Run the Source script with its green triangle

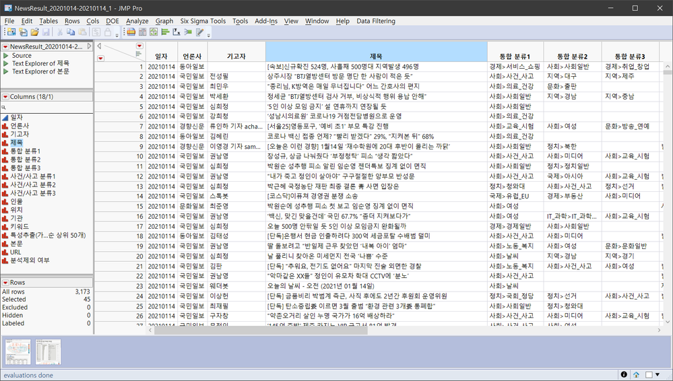tap(5, 55)
